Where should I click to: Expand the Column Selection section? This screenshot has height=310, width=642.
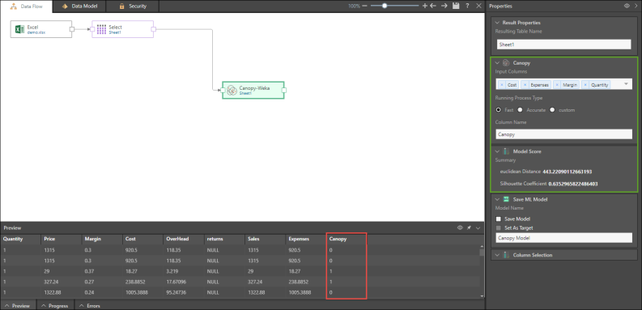[497, 255]
